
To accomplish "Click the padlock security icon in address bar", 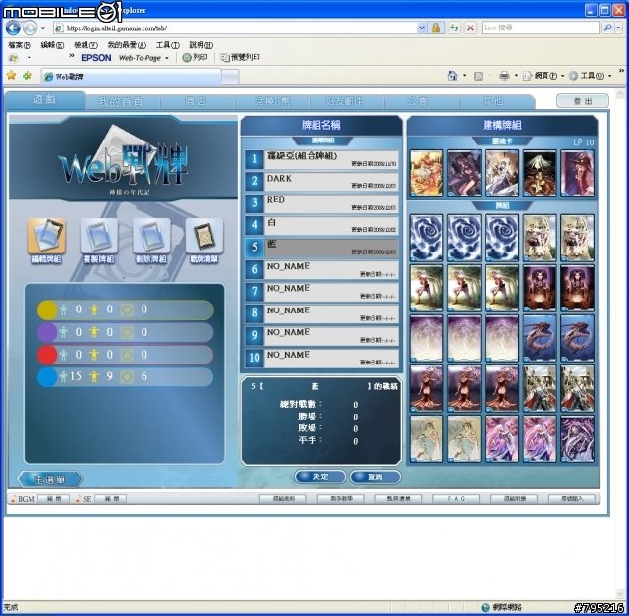I will point(436,28).
